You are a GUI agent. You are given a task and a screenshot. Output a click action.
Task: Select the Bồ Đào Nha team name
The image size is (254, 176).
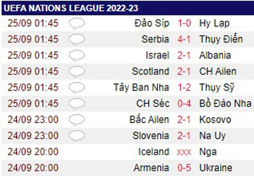[x=225, y=104]
